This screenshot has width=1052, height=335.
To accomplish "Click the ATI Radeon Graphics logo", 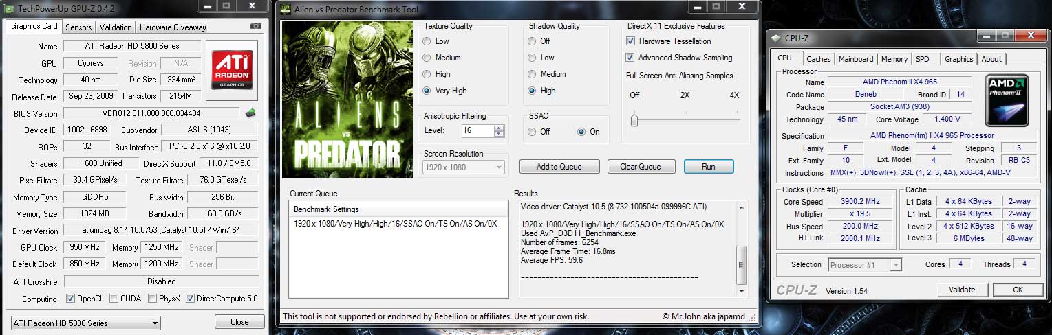I will (x=231, y=69).
